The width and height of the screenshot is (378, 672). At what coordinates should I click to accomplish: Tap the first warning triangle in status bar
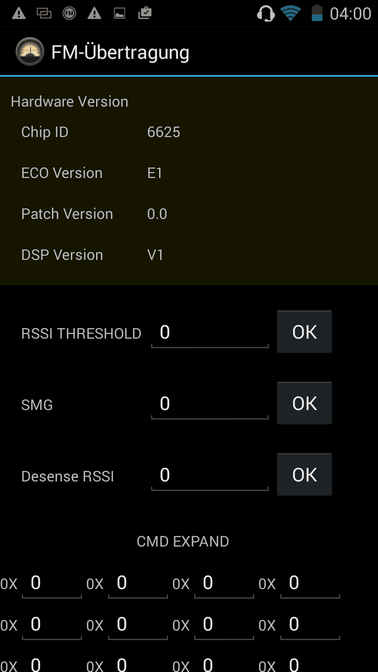19,14
